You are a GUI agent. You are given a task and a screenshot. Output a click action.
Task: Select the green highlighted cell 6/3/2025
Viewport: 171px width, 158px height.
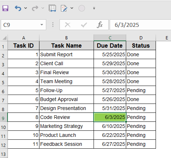coord(110,117)
